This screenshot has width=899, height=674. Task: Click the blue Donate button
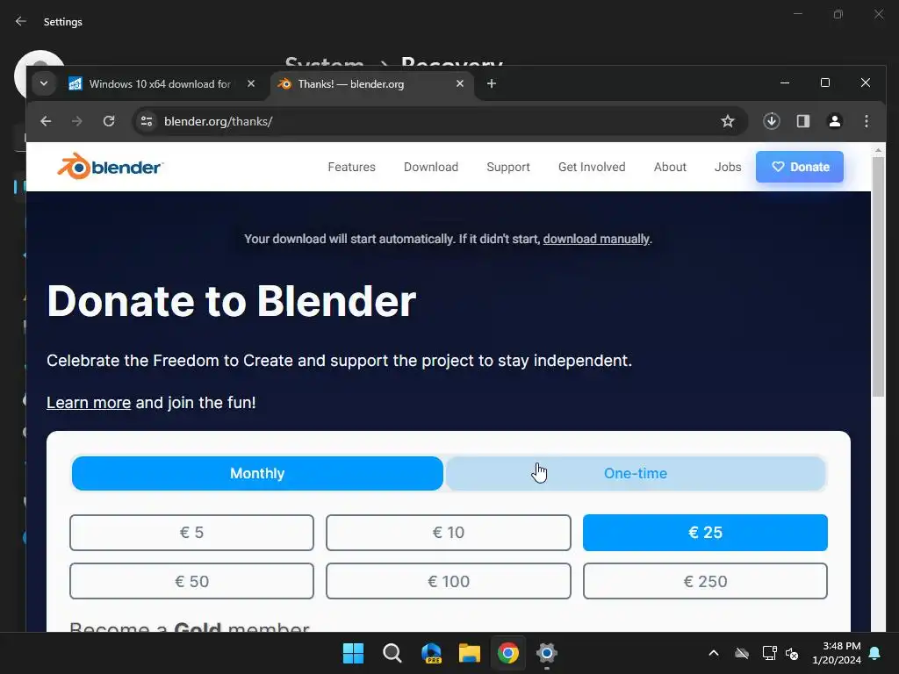click(x=799, y=167)
